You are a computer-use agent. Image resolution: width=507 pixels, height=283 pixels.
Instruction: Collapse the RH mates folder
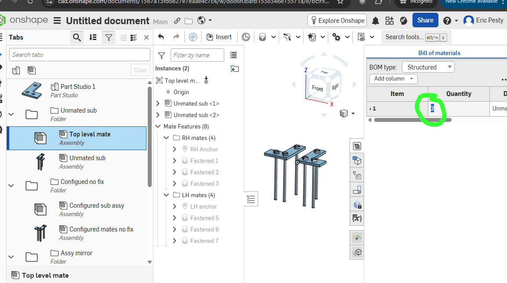(166, 138)
